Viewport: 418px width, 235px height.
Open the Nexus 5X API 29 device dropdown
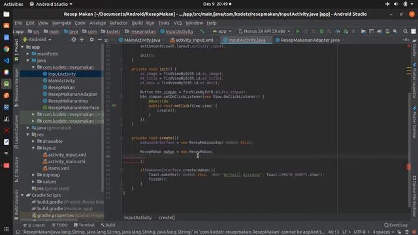point(264,31)
